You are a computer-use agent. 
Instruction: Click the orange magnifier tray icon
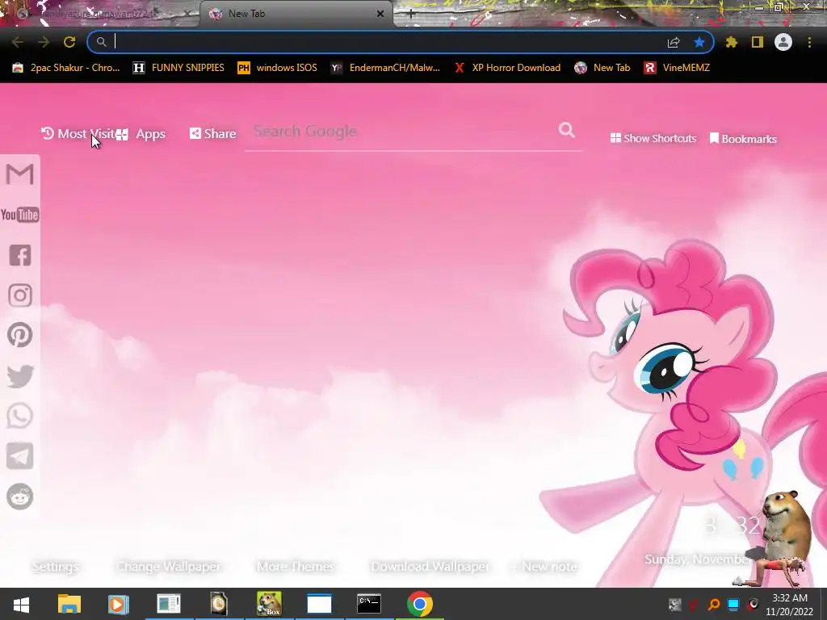[714, 605]
